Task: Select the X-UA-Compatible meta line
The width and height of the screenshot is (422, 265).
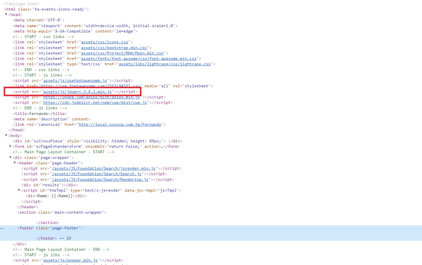Action: coord(75,31)
